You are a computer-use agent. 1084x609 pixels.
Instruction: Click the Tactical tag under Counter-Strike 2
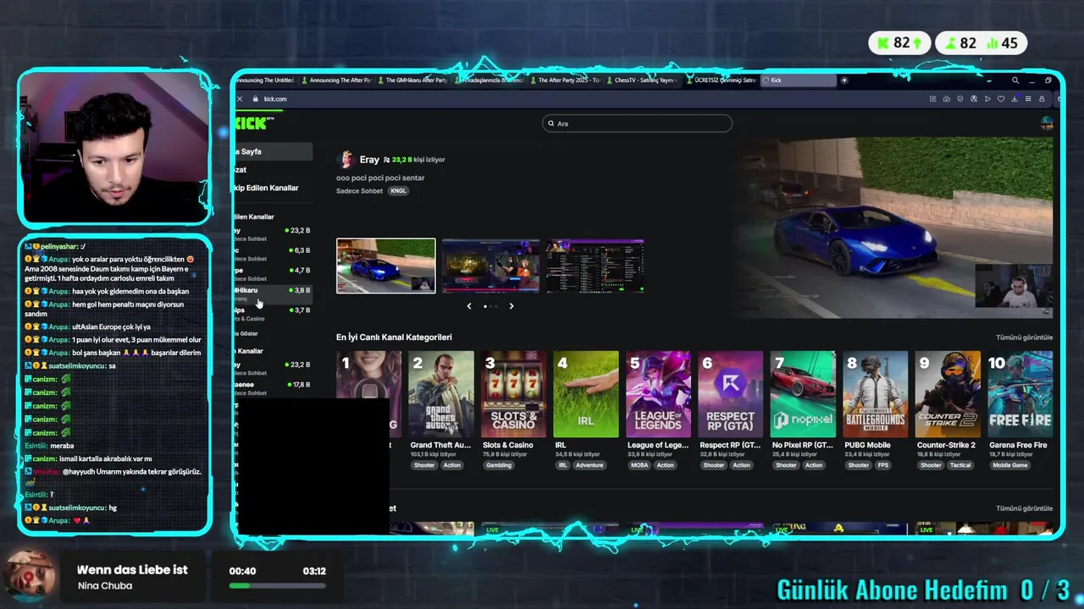tap(960, 465)
